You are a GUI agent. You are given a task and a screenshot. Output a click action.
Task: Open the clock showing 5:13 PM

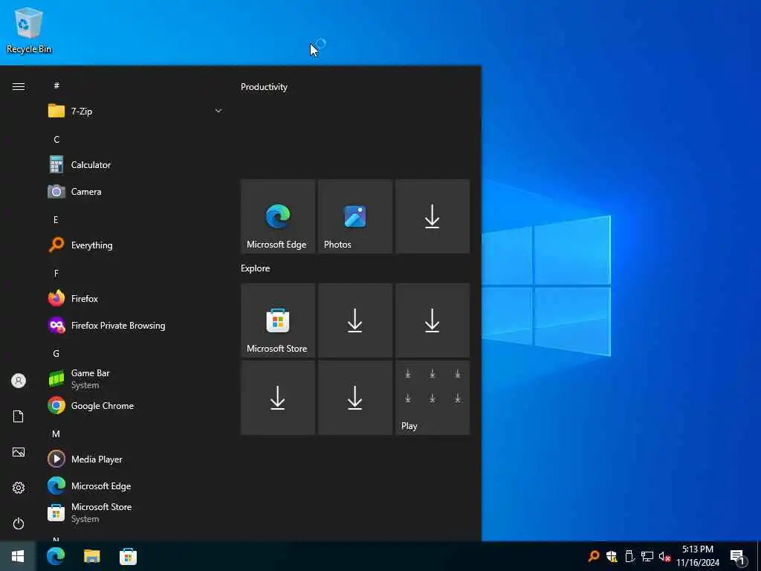click(697, 556)
